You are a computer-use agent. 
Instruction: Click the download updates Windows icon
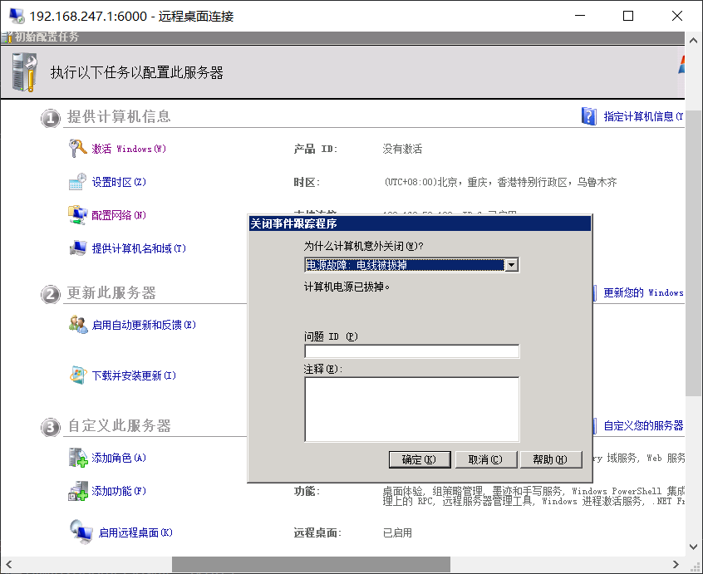click(78, 375)
